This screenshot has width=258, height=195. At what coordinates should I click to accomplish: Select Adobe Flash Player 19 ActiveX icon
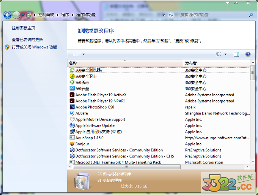coord(72,95)
